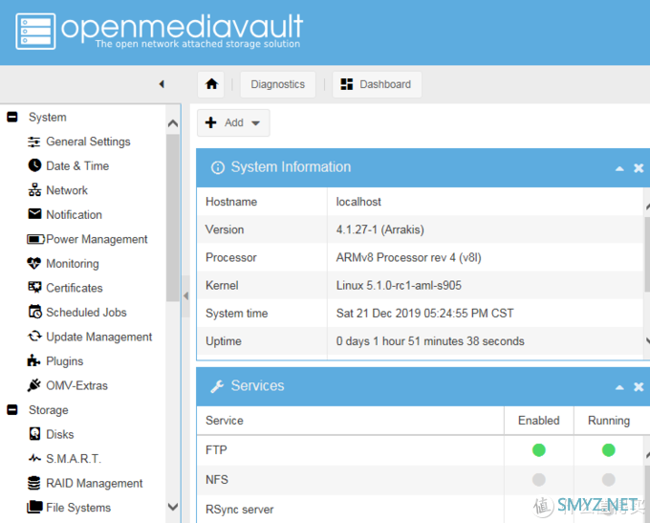650x523 pixels.
Task: Click sidebar scroll down arrow
Action: point(173,507)
